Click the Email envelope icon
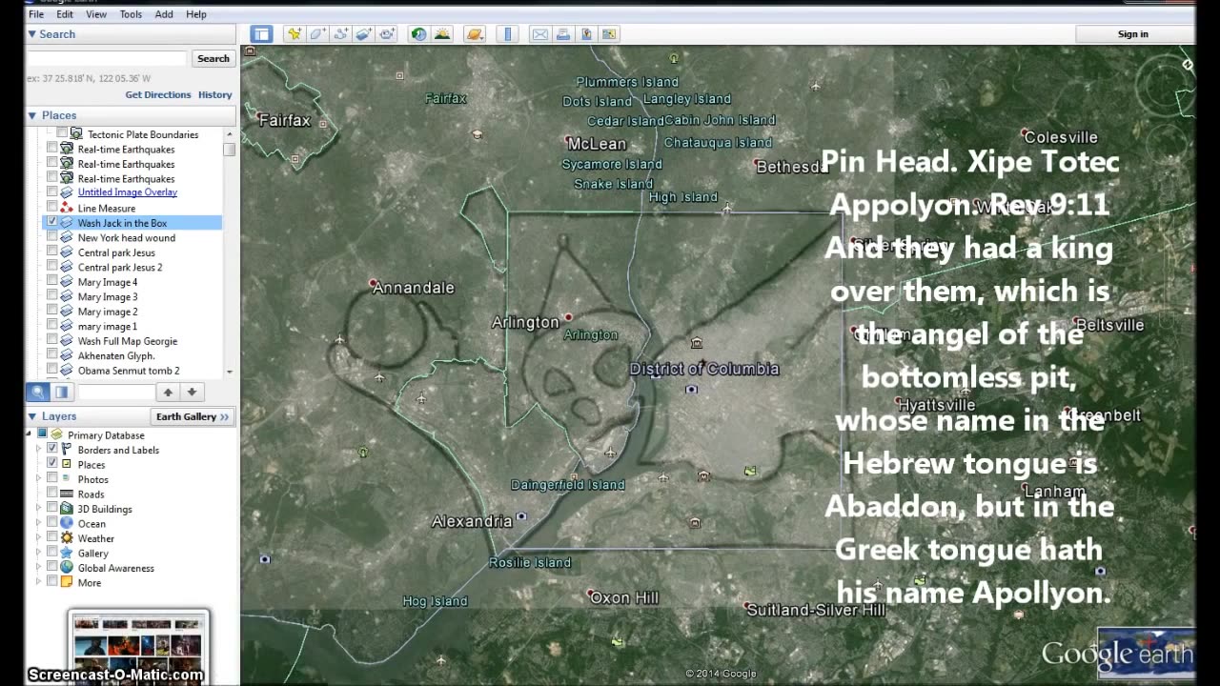 tap(540, 34)
